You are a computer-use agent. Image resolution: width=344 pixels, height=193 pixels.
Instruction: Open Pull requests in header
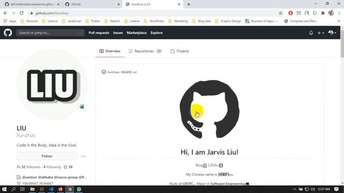(99, 33)
